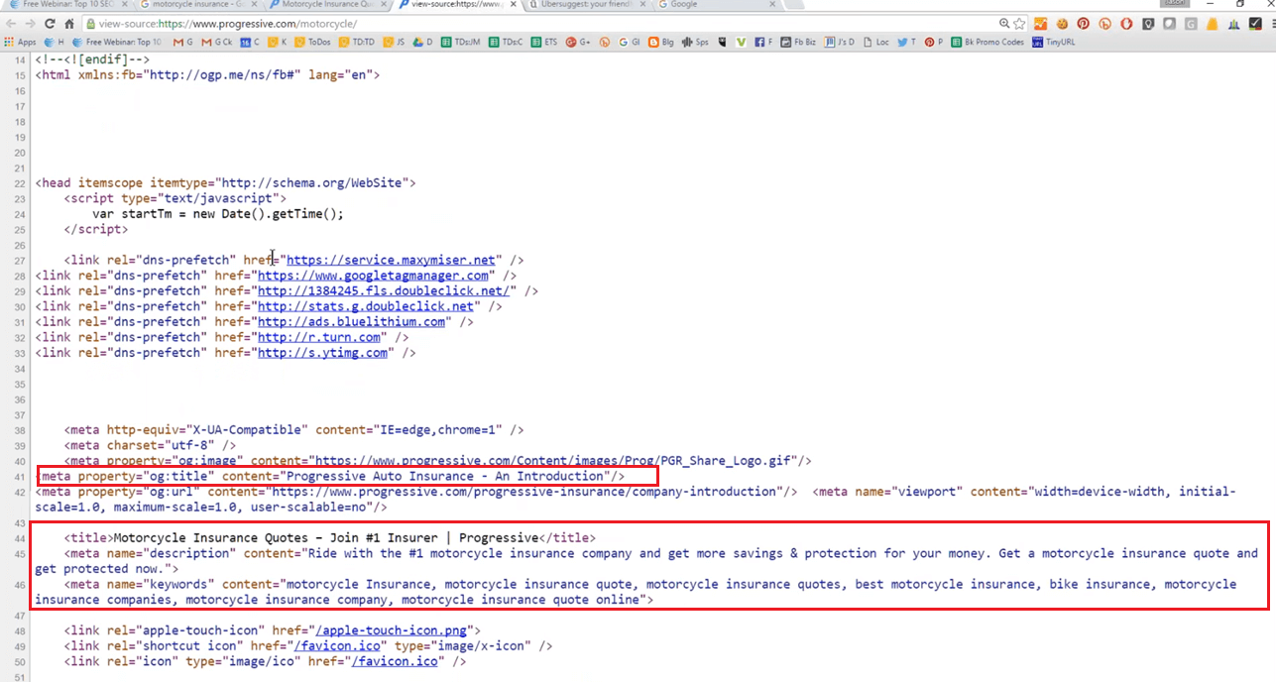Open the ToDos bookmark
This screenshot has height=682, width=1277.
tap(311, 43)
